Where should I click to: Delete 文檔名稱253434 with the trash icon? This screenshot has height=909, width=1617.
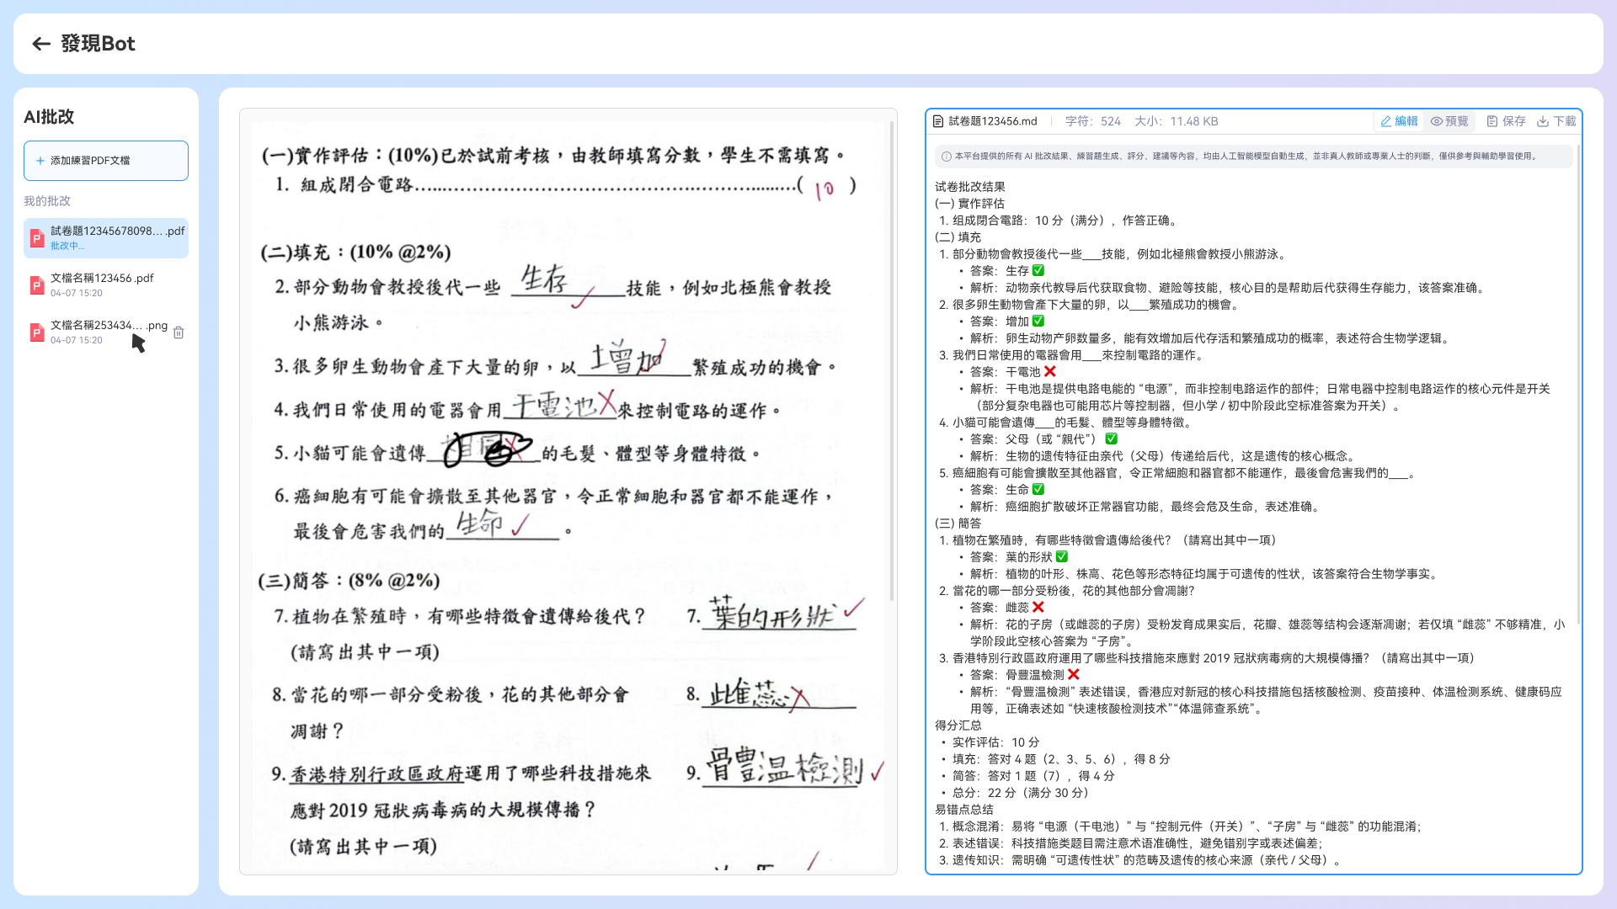179,332
